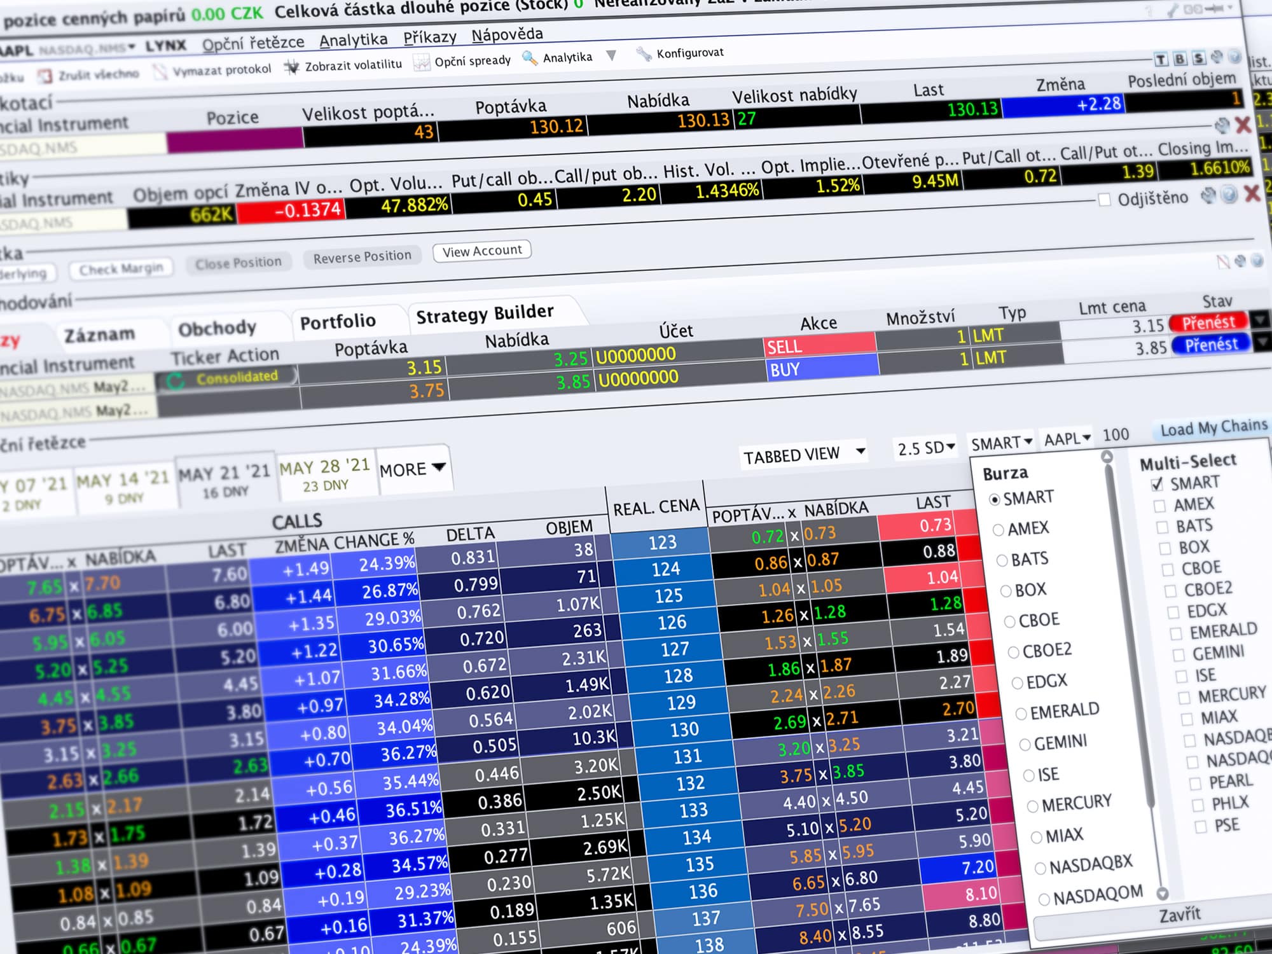Click the Check Margin button
The height and width of the screenshot is (954, 1272).
(x=121, y=269)
